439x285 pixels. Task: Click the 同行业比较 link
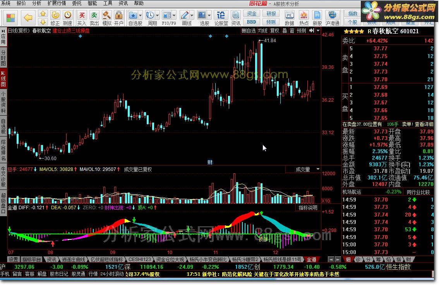click(x=418, y=192)
